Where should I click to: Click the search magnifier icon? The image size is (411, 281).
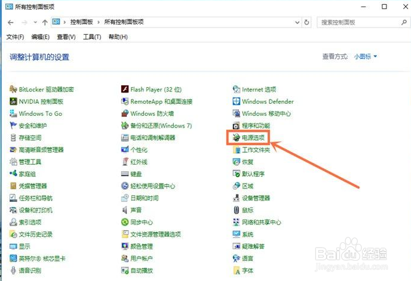pos(404,23)
